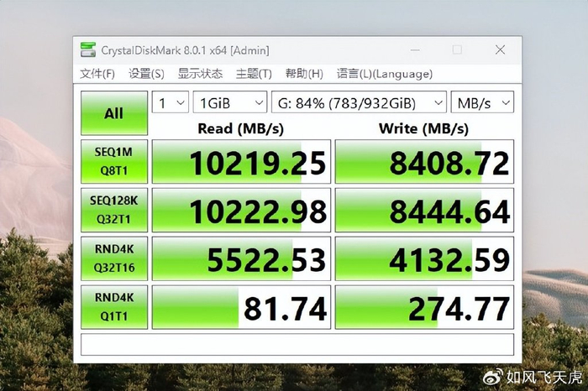Viewport: 588px width, 391px height.
Task: Close the CrystalDiskMark window
Action: tap(500, 50)
